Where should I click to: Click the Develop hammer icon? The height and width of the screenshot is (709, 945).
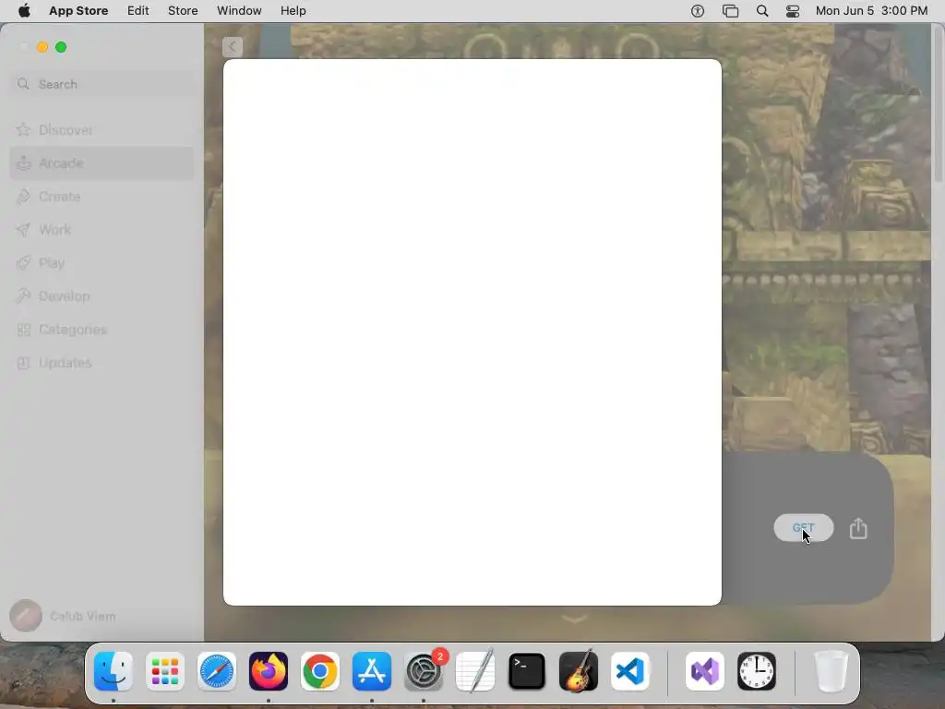click(23, 296)
